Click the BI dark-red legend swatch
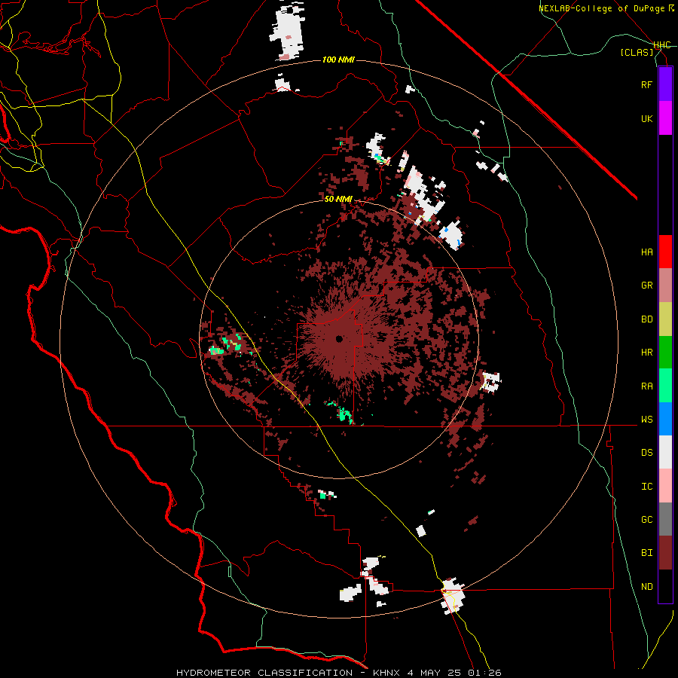Screen dimensions: 678x678 tap(665, 553)
